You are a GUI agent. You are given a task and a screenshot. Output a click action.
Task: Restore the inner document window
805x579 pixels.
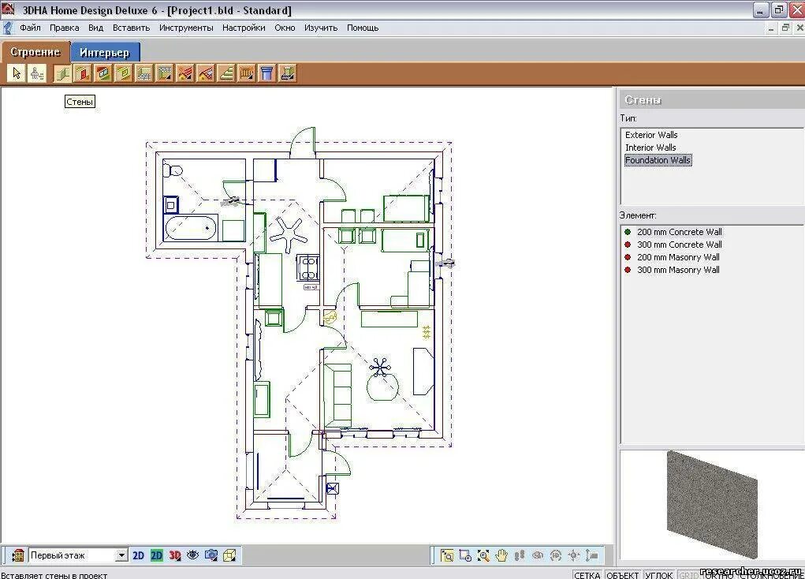click(785, 28)
